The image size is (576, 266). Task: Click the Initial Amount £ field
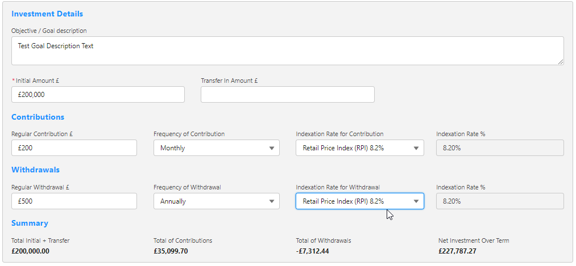[98, 95]
